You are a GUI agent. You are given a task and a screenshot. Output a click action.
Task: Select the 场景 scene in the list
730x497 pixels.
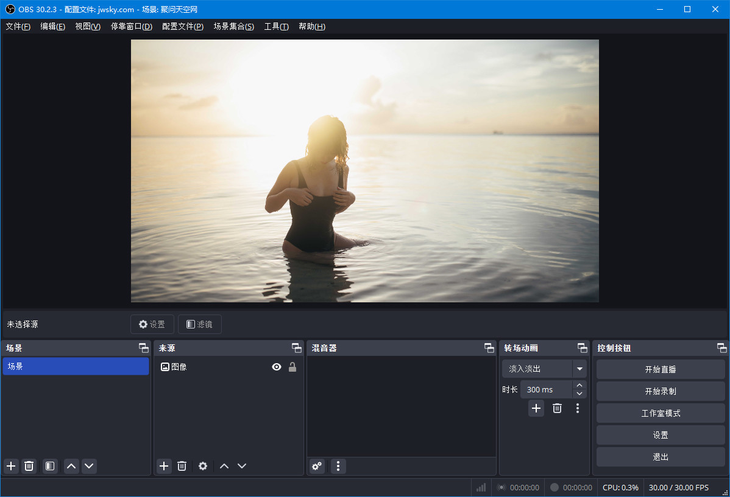(76, 366)
